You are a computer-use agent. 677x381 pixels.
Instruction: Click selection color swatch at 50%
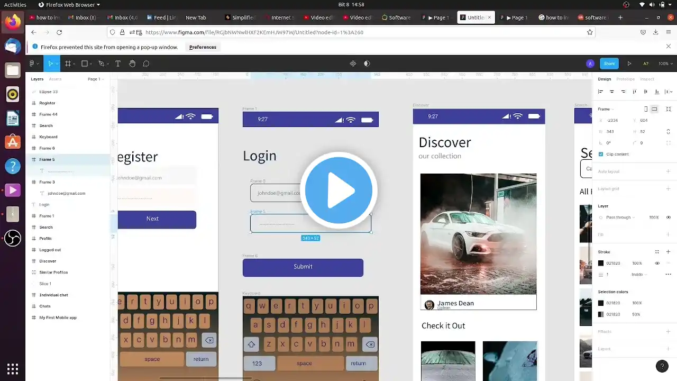tap(601, 314)
